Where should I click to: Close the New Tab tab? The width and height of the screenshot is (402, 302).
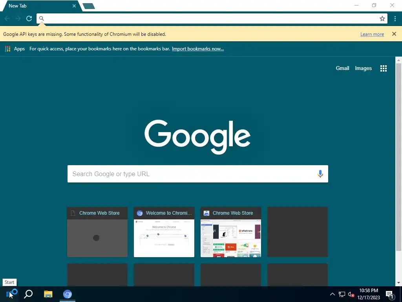pos(74,6)
